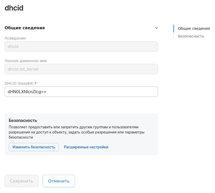Navigate to Безопасность in the sidebar
The width and height of the screenshot is (215, 193).
(191, 36)
